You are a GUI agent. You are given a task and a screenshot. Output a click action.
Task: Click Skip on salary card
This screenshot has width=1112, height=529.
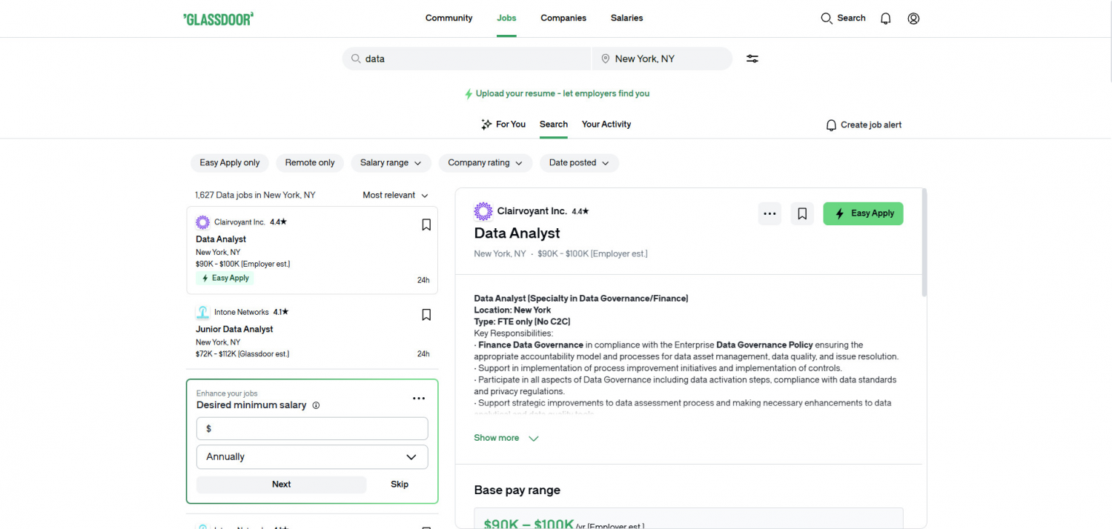click(x=400, y=485)
